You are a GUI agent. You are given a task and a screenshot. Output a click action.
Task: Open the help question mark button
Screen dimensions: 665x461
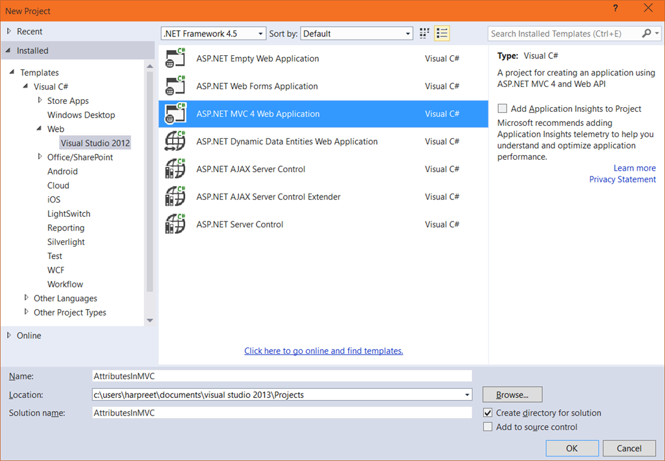616,8
